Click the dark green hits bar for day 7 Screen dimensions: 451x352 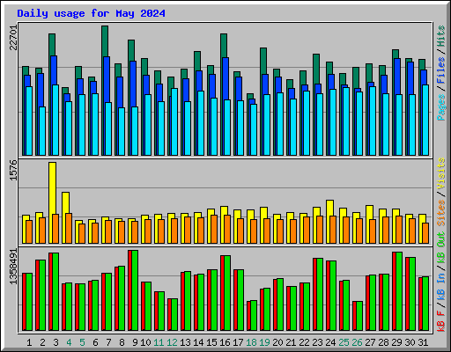point(105,41)
